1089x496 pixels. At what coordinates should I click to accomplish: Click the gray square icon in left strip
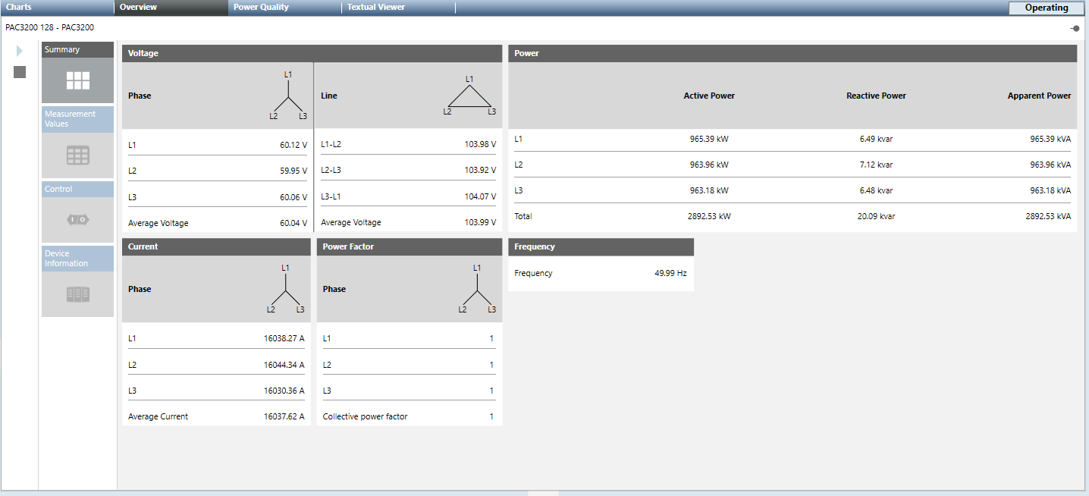click(x=20, y=72)
